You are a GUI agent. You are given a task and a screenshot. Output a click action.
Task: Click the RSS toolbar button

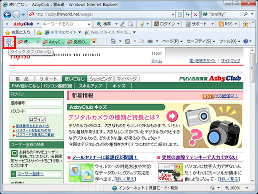[x=226, y=24]
